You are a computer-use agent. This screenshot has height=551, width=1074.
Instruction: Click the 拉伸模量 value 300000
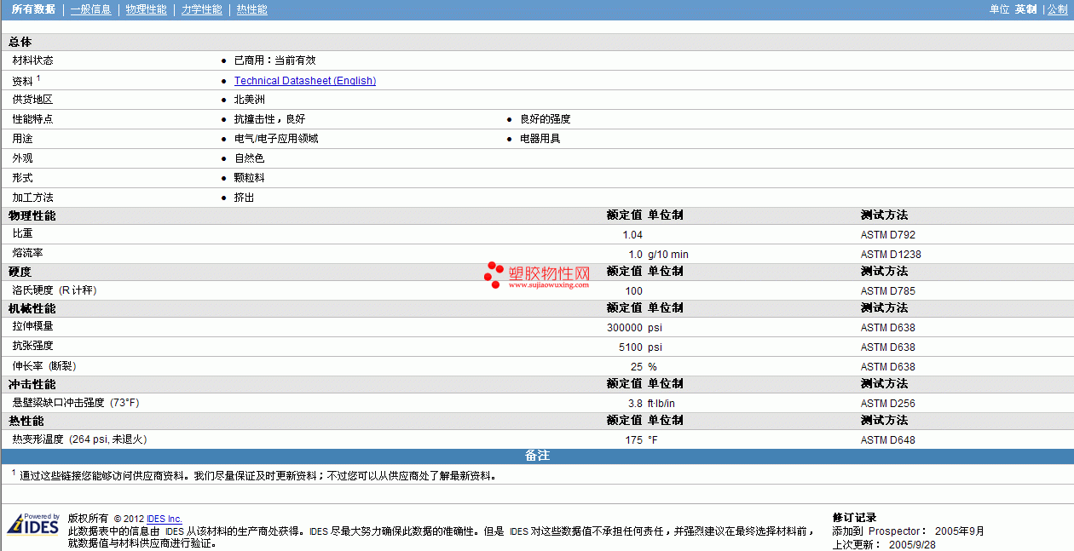[x=625, y=328]
